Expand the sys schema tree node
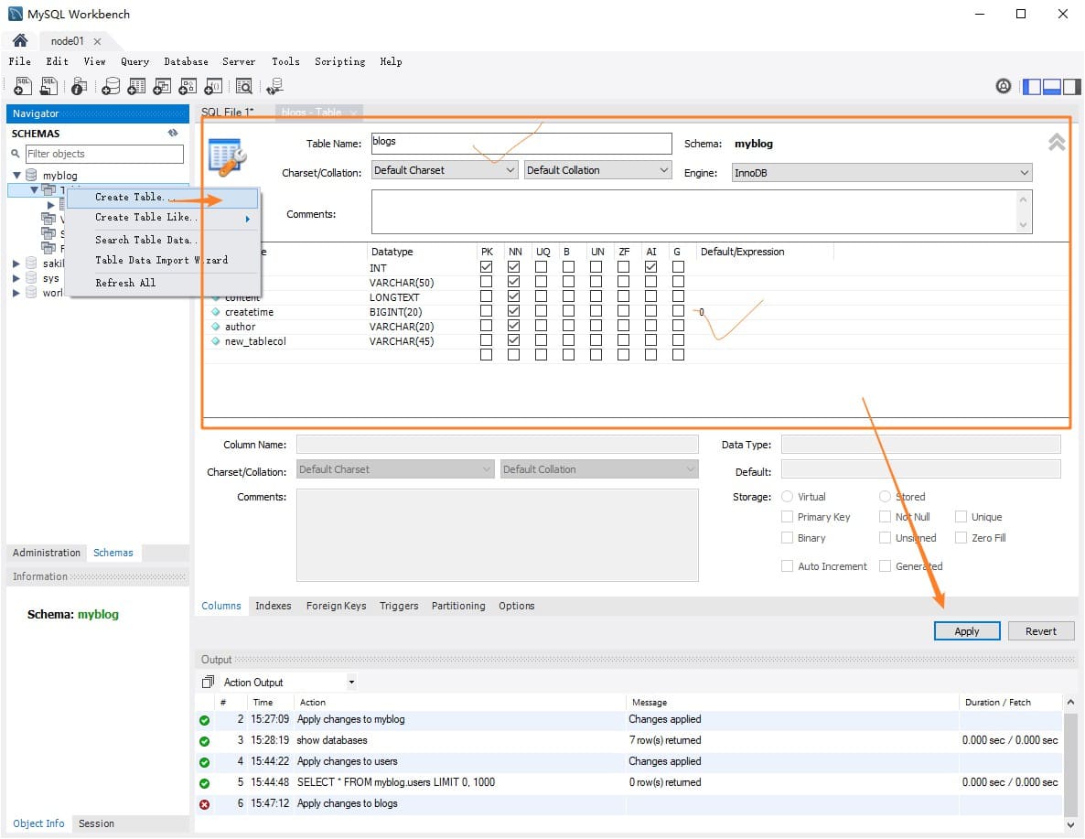Screen dimensions: 1085x839 tap(16, 278)
